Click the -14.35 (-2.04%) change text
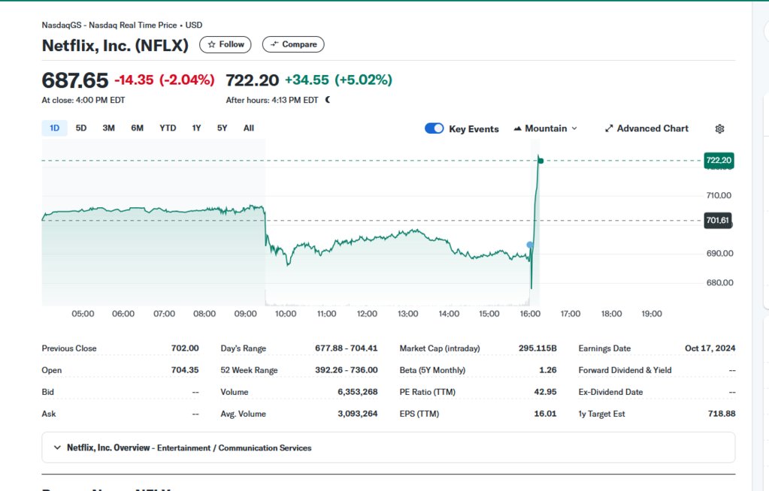 (x=165, y=80)
